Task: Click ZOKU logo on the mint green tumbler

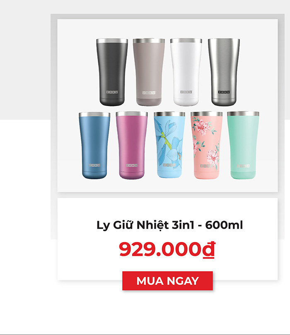Action: [x=244, y=166]
